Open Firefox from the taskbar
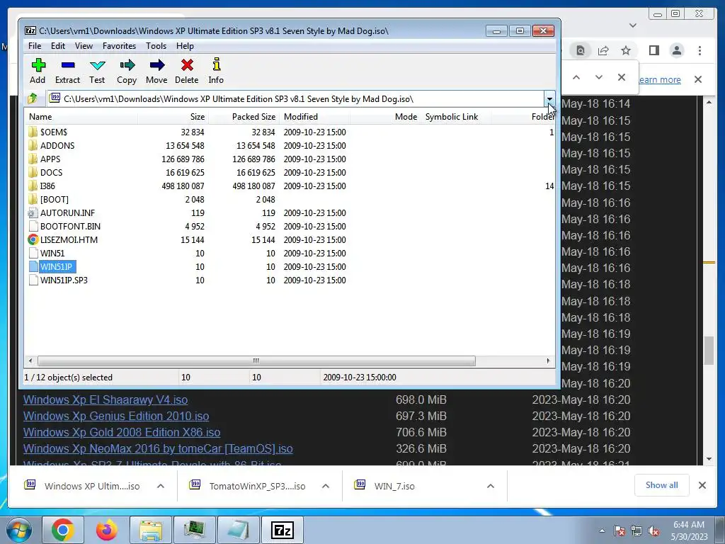 tap(106, 530)
